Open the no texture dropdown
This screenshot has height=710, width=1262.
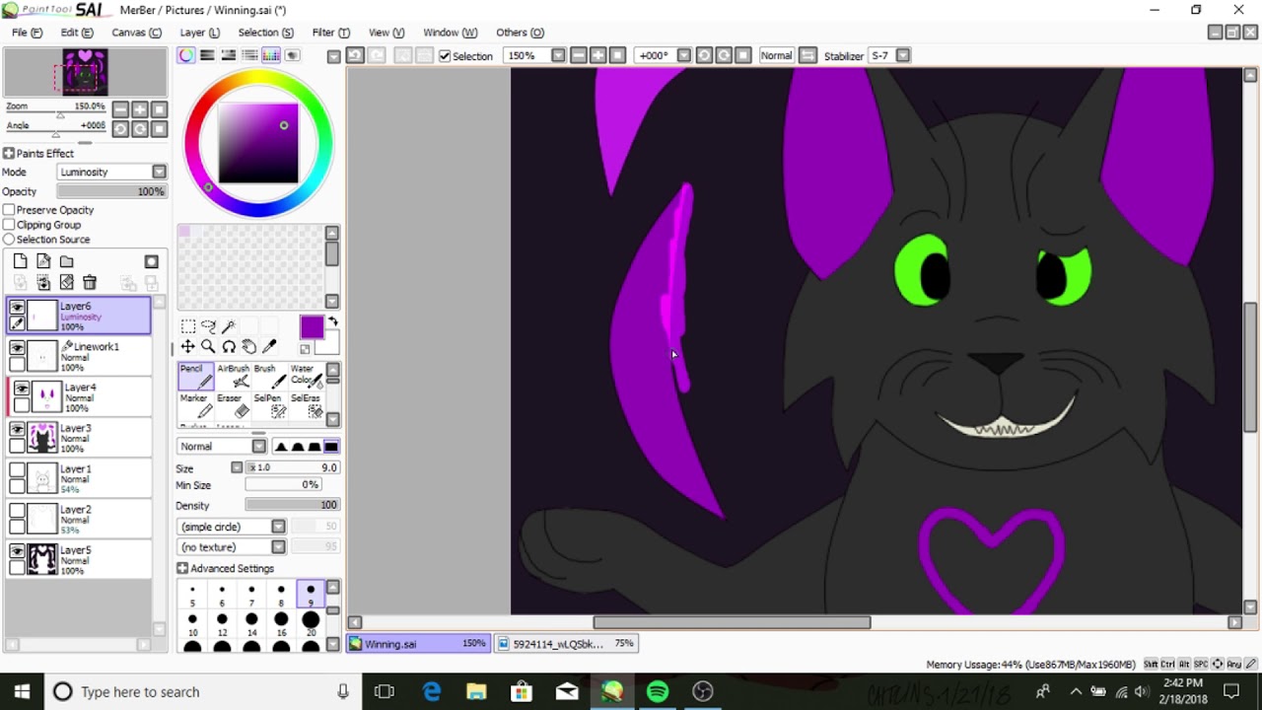click(278, 547)
